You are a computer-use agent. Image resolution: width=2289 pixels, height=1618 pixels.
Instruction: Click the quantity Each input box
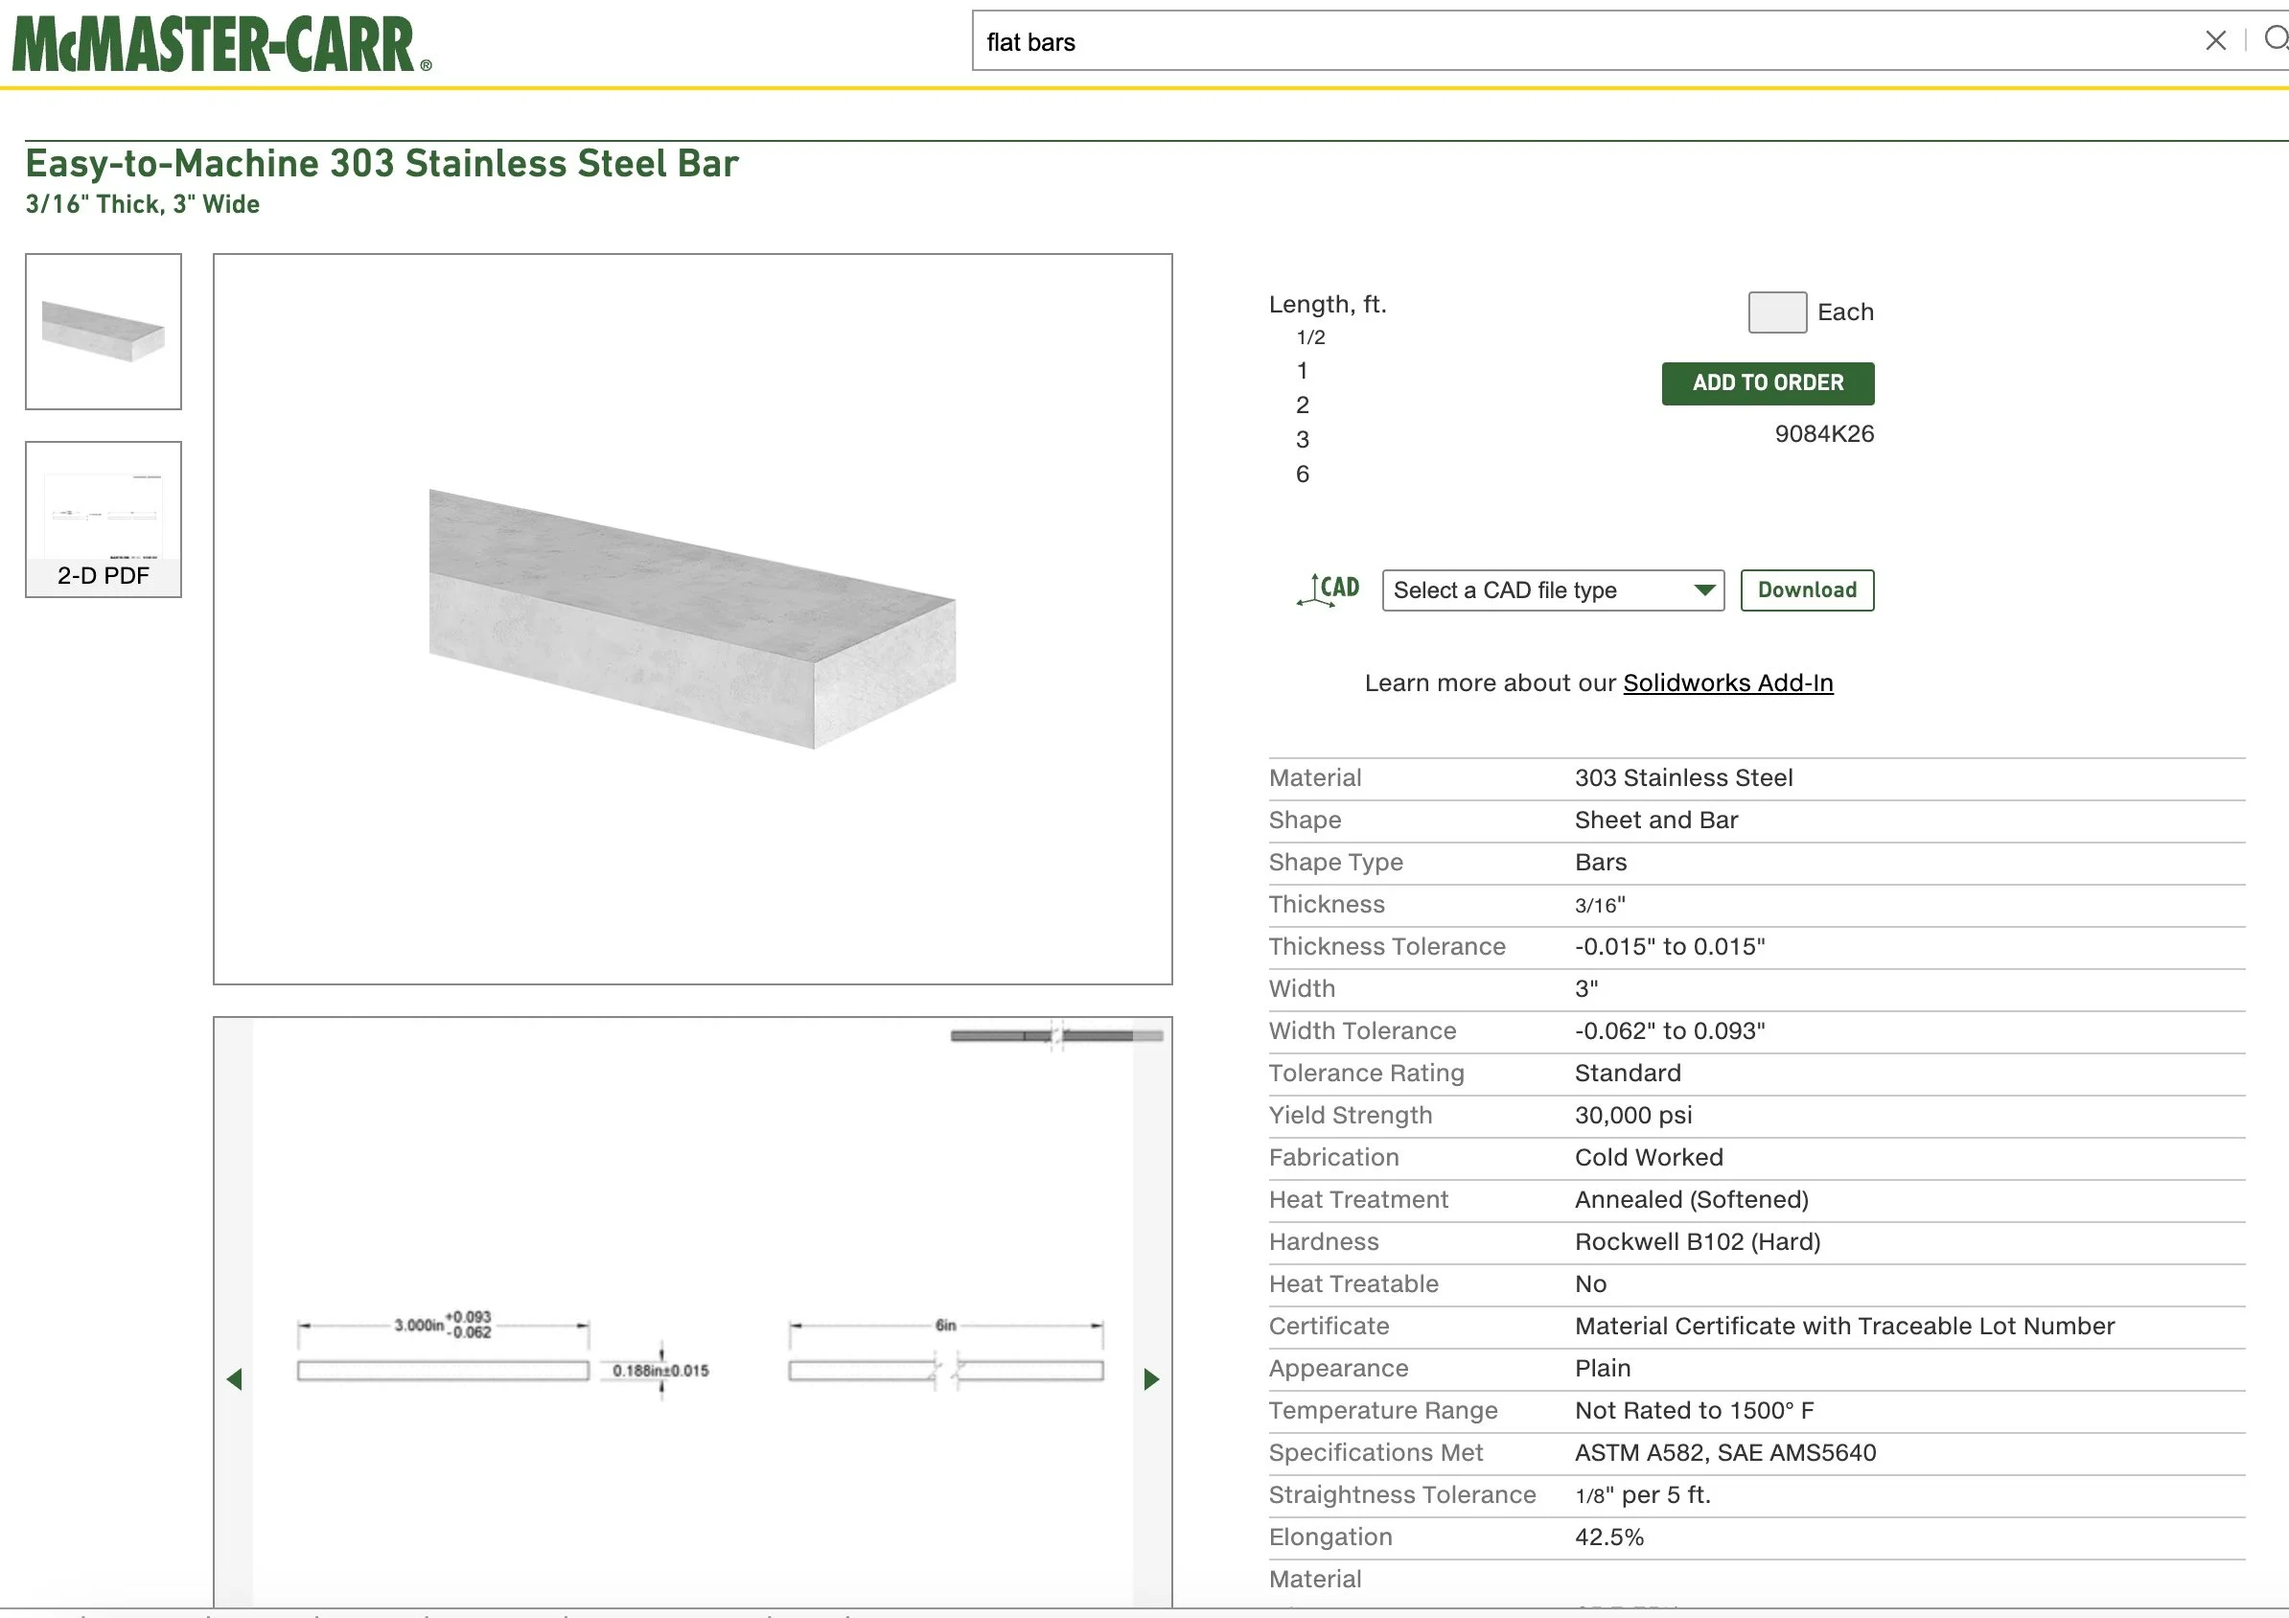pos(1776,312)
